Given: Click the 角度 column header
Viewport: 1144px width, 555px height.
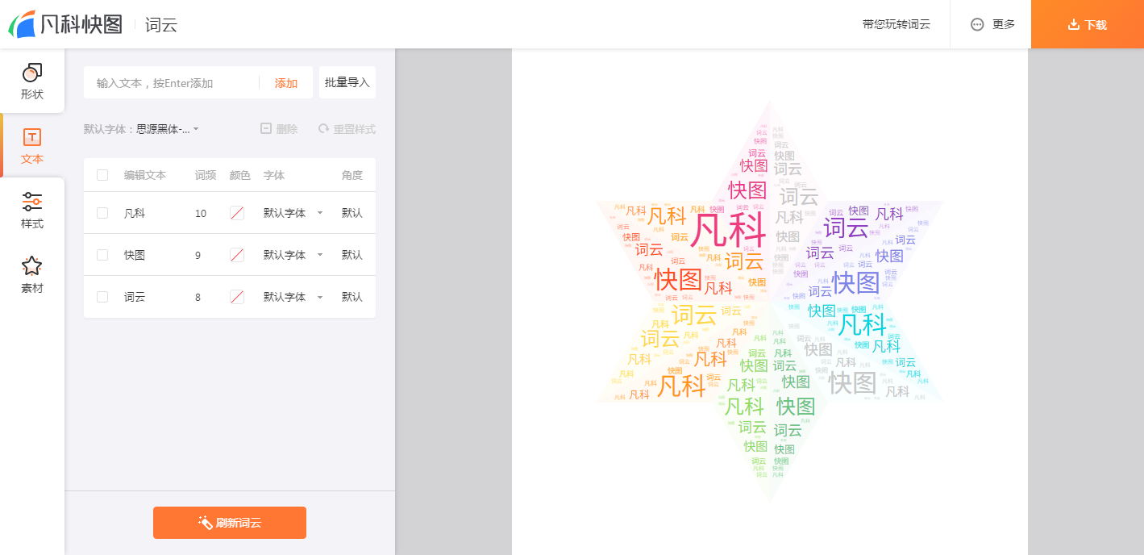Looking at the screenshot, I should point(352,175).
